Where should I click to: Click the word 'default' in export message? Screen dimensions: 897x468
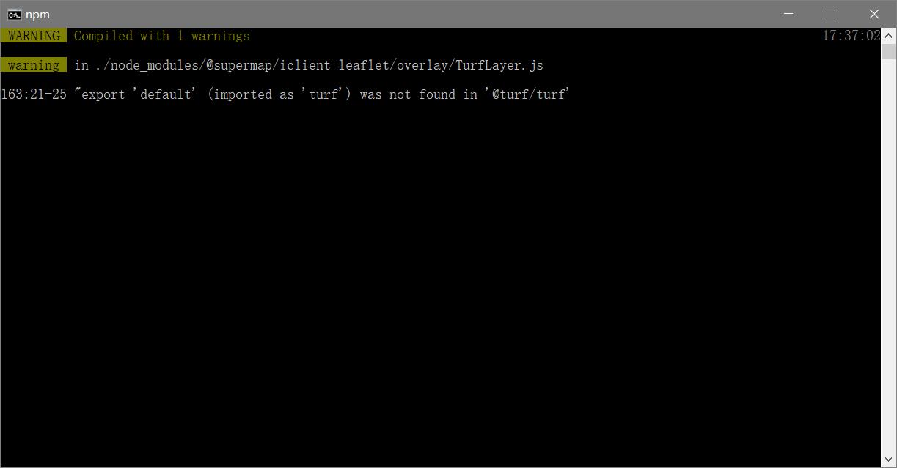coord(165,94)
